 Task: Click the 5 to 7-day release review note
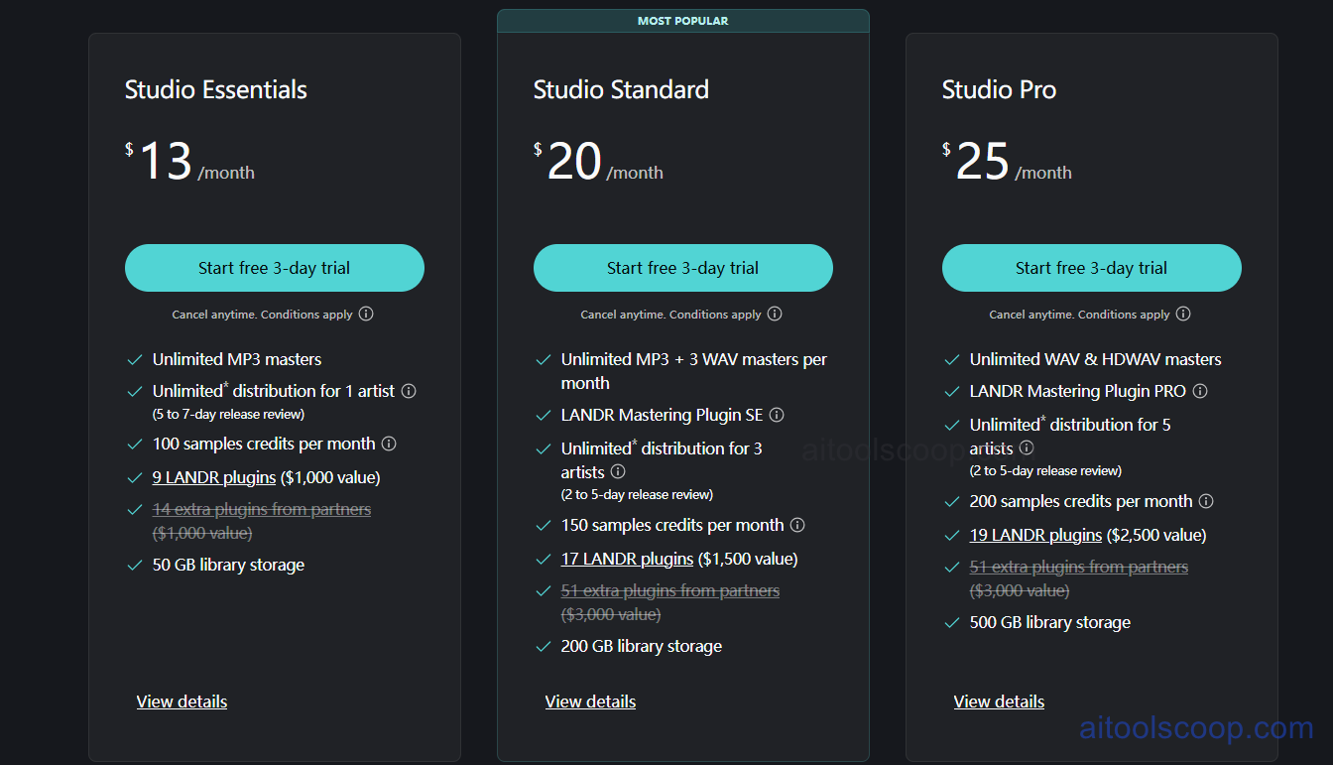[x=228, y=414]
